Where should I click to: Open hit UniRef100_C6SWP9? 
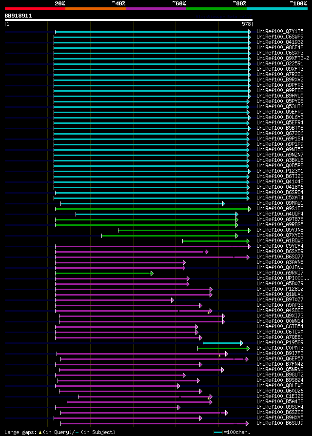click(280, 37)
